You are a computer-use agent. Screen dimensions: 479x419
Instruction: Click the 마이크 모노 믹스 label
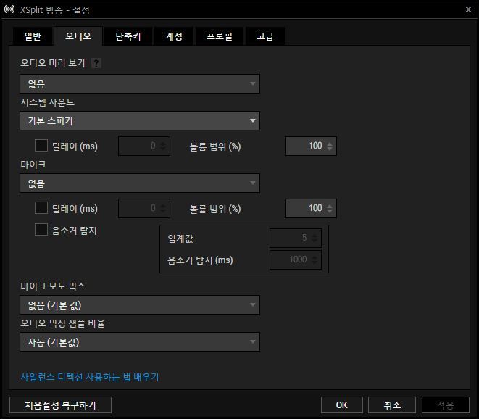(x=53, y=286)
